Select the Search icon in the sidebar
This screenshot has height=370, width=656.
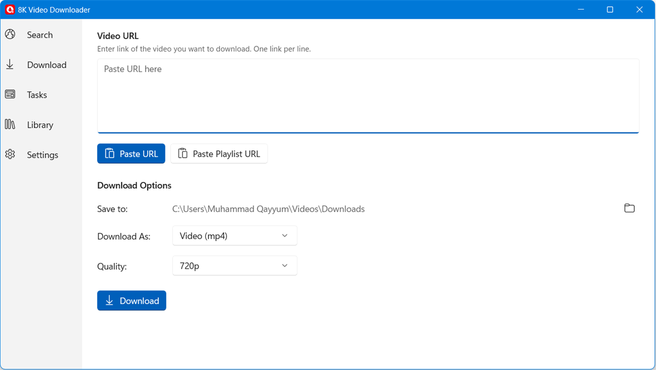click(x=10, y=34)
